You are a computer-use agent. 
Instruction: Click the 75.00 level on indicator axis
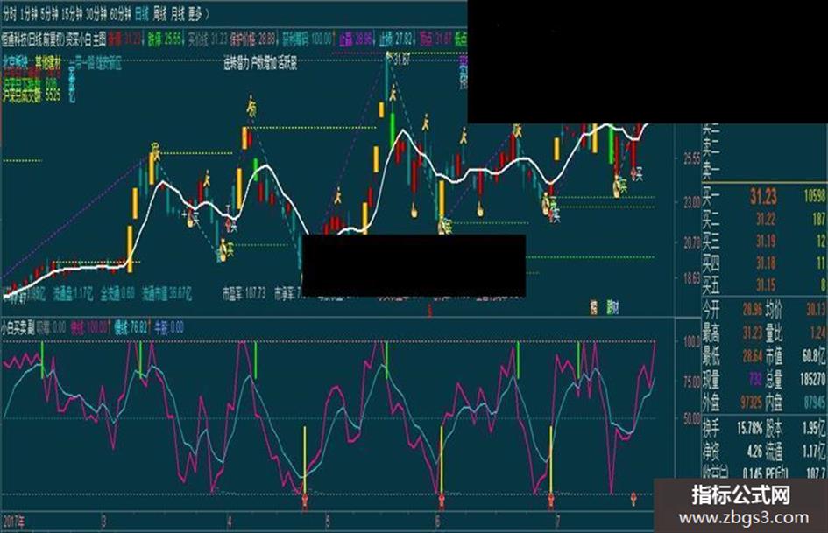point(692,382)
